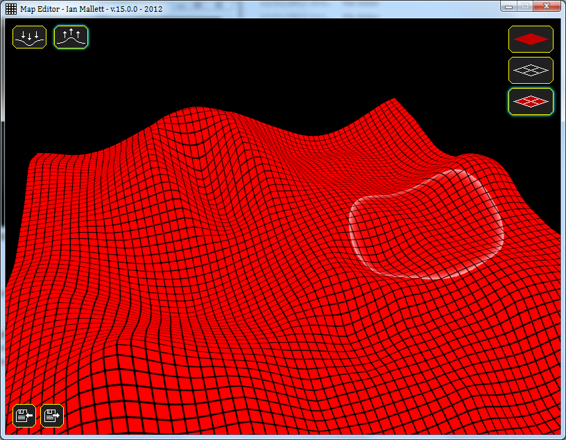Image resolution: width=566 pixels, height=440 pixels.
Task: Click the center of the glowing brush circle
Action: (424, 223)
